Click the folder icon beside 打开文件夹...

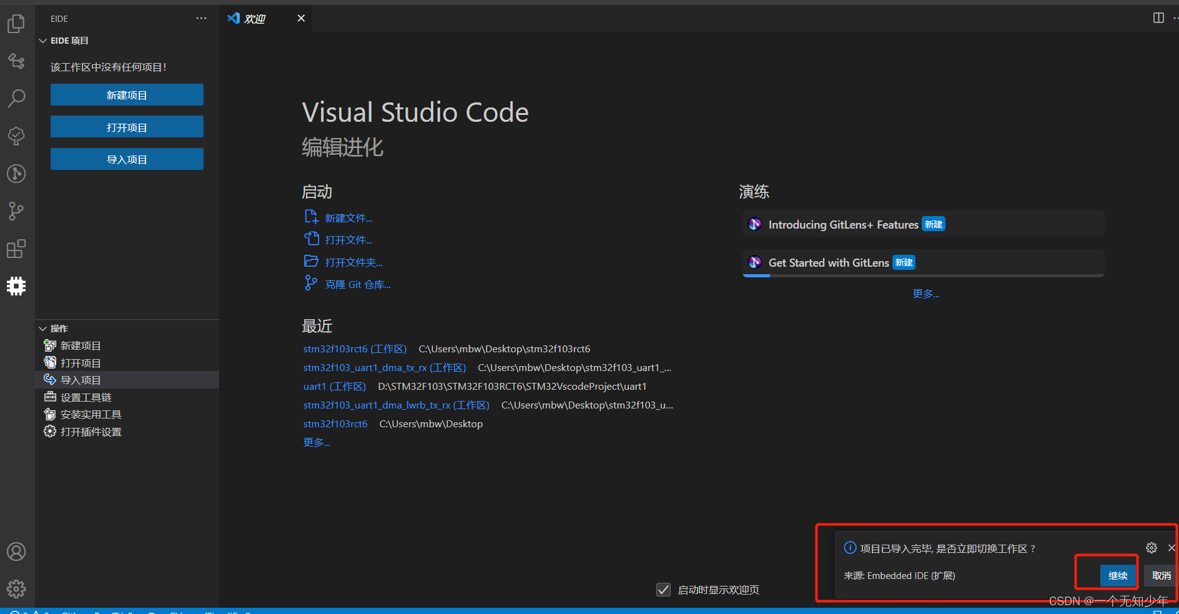pos(311,261)
